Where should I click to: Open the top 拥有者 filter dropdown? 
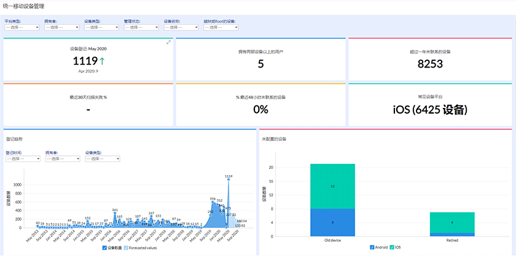(x=61, y=27)
